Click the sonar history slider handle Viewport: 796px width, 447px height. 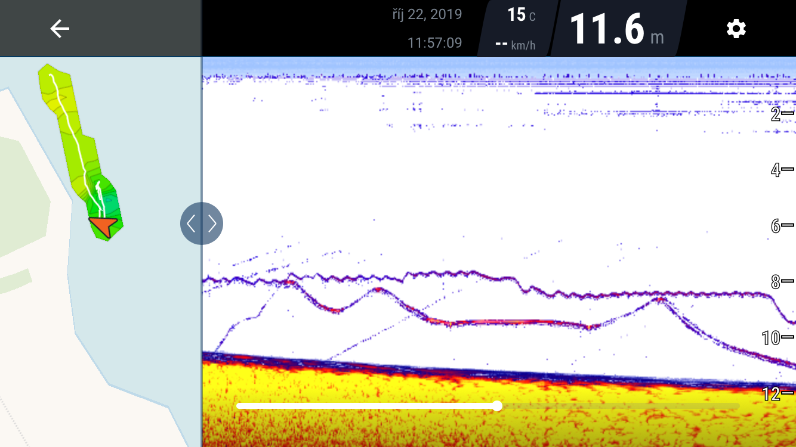pyautogui.click(x=497, y=406)
